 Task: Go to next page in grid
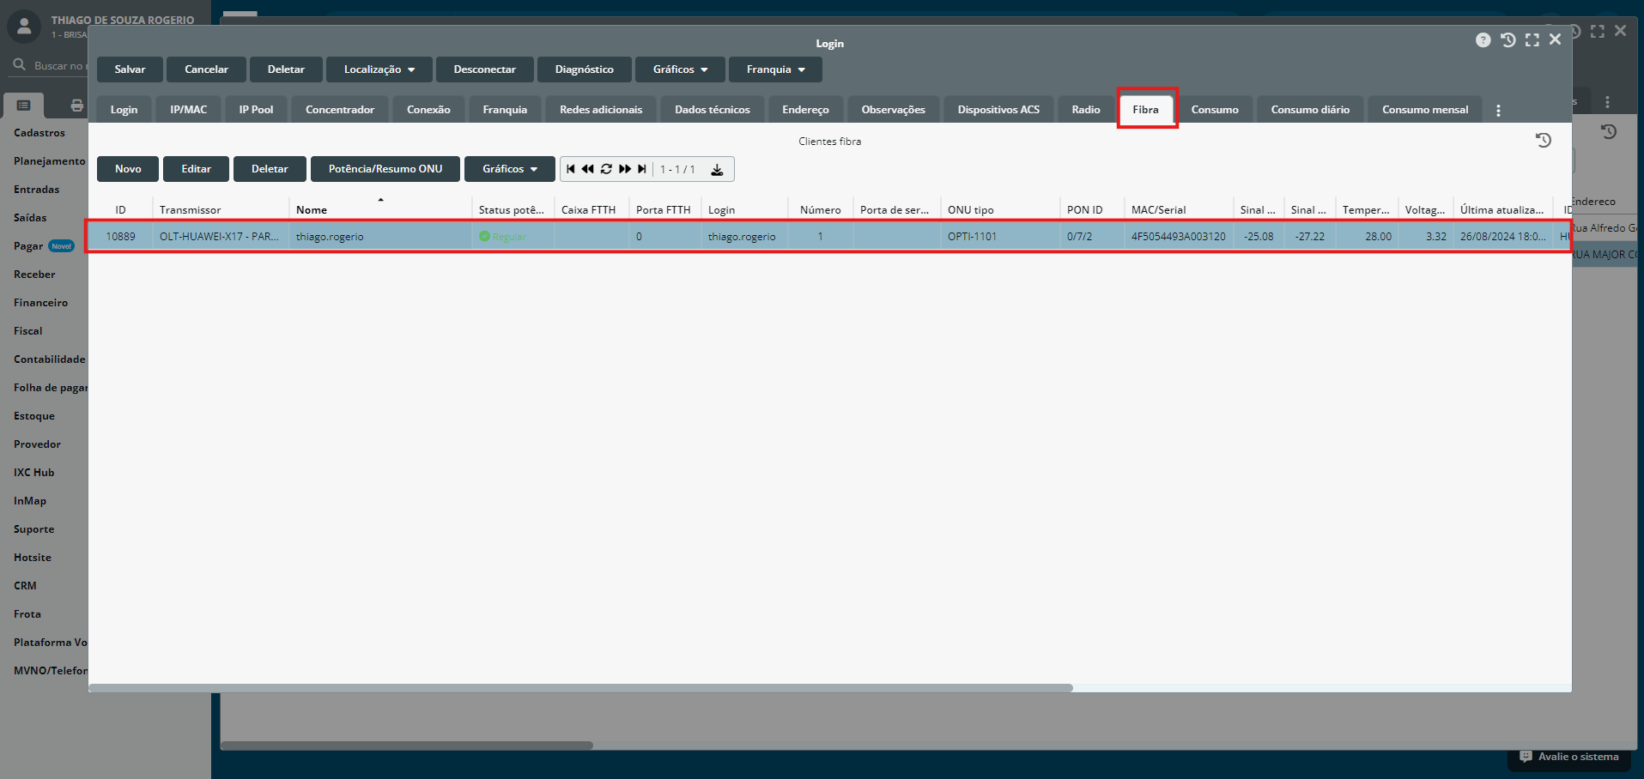click(x=625, y=169)
